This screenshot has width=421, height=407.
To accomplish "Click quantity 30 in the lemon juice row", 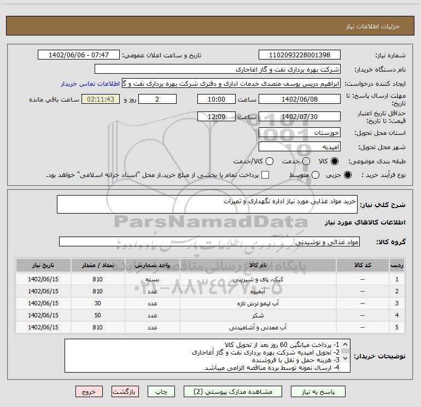I will click(x=98, y=303).
